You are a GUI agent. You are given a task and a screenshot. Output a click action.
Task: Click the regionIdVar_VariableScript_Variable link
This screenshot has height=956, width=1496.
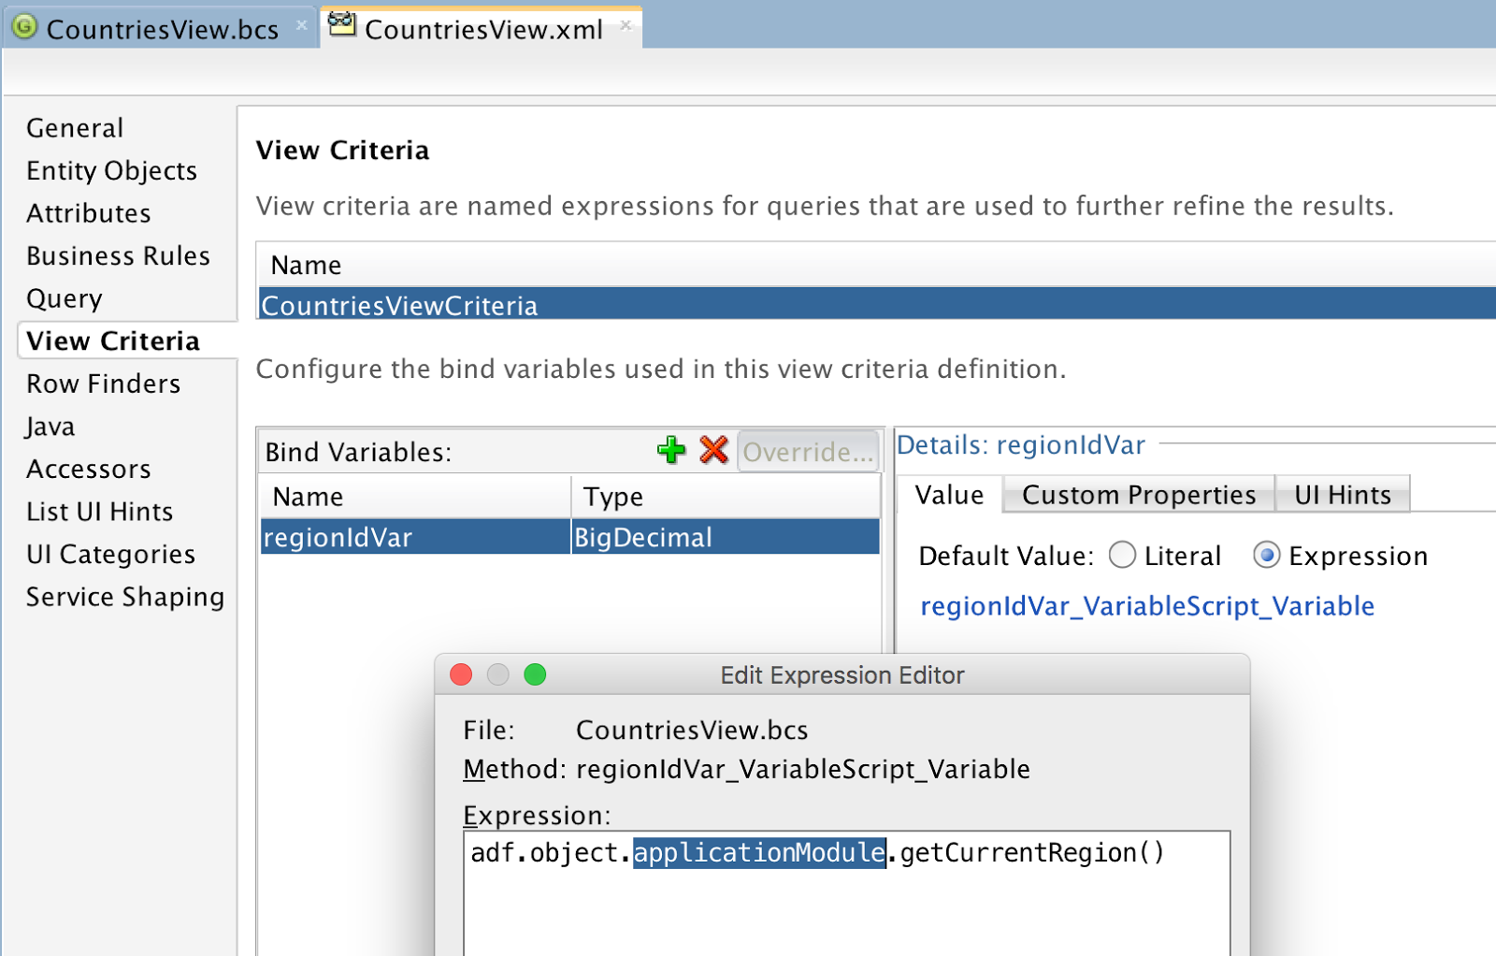(1147, 606)
